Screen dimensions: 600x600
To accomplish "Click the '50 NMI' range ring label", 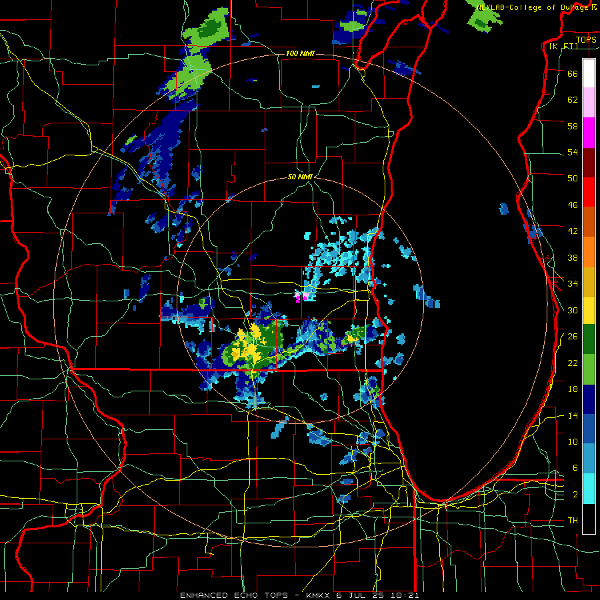I will coord(301,177).
